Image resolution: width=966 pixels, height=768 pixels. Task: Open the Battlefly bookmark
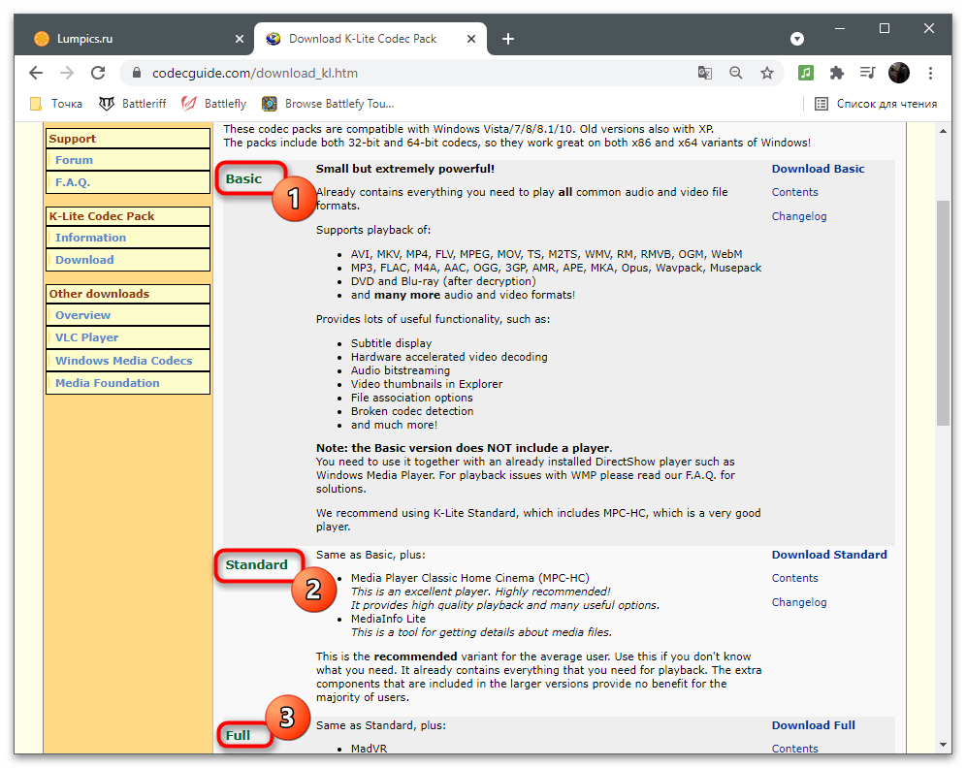pyautogui.click(x=213, y=104)
